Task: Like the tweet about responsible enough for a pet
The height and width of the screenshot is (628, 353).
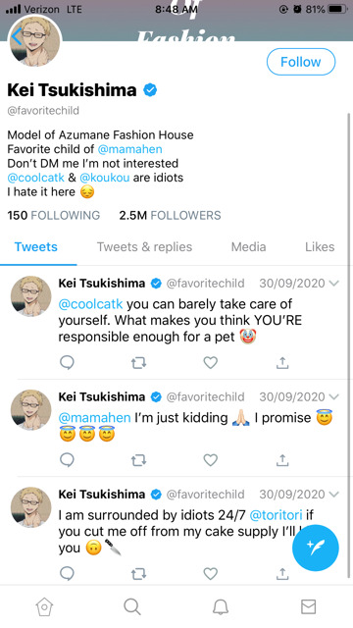Action: pos(211,363)
